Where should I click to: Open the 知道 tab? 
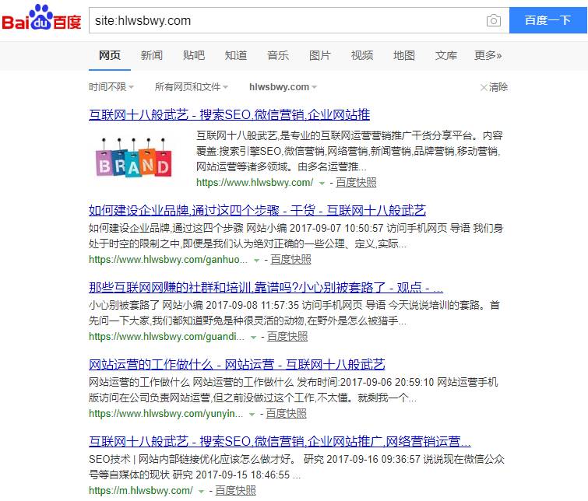coord(235,55)
